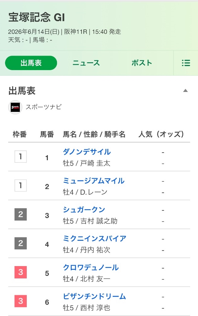Tap the red frame 3 badge for horse 5
Viewport: 198px width, 316px height.
(x=20, y=272)
